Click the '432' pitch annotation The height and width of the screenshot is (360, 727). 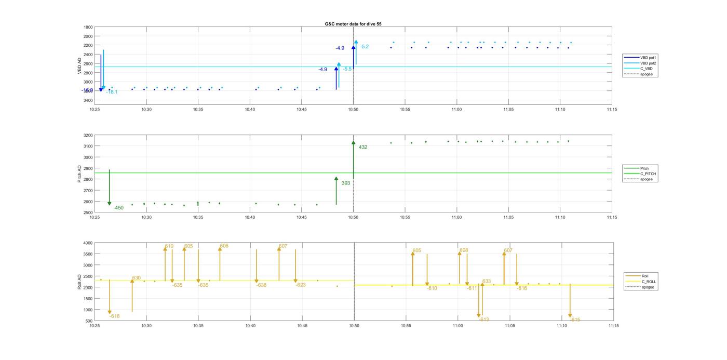coord(363,147)
